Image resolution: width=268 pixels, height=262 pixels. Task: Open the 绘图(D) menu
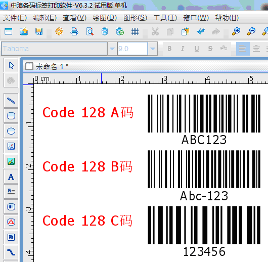coord(105,18)
